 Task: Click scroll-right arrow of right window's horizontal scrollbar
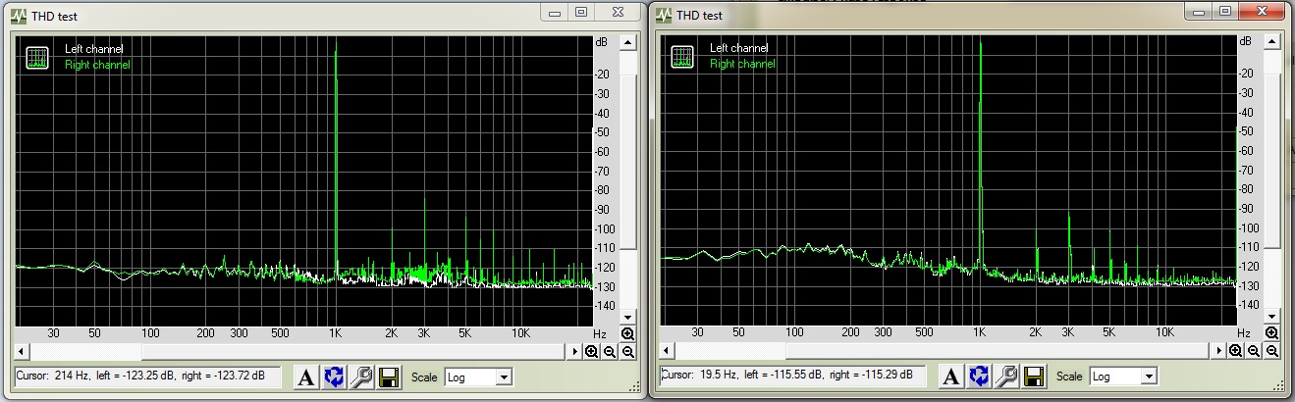point(1218,350)
